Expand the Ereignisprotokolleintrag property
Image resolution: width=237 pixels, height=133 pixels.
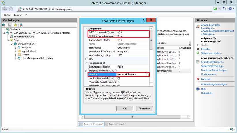86,70
